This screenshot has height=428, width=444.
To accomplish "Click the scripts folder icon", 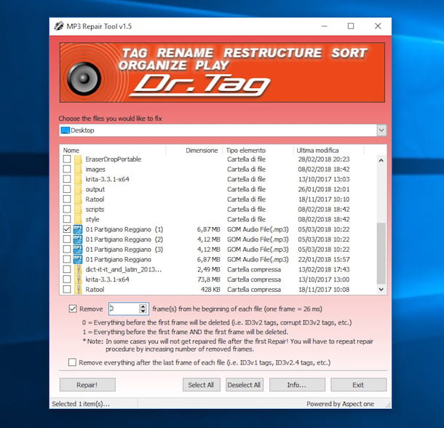I will pos(78,210).
